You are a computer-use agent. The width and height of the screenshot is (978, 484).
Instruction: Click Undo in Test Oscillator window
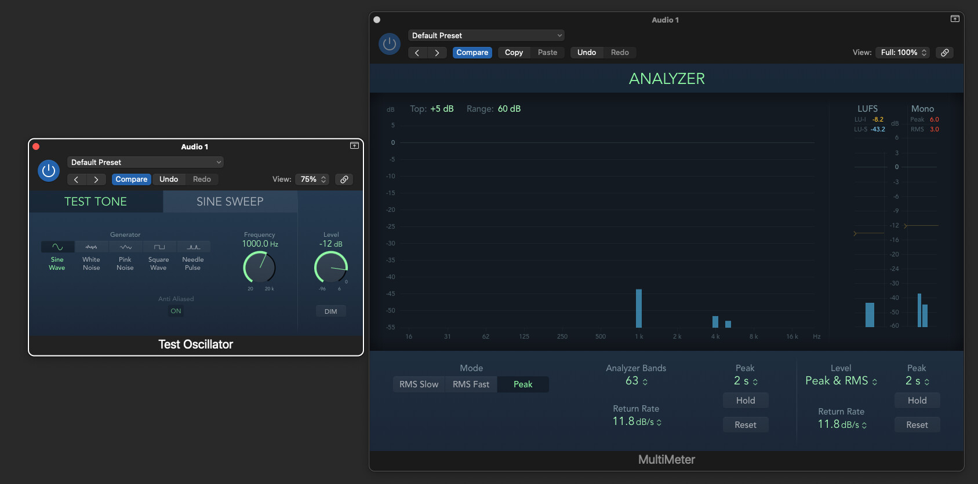pyautogui.click(x=169, y=179)
